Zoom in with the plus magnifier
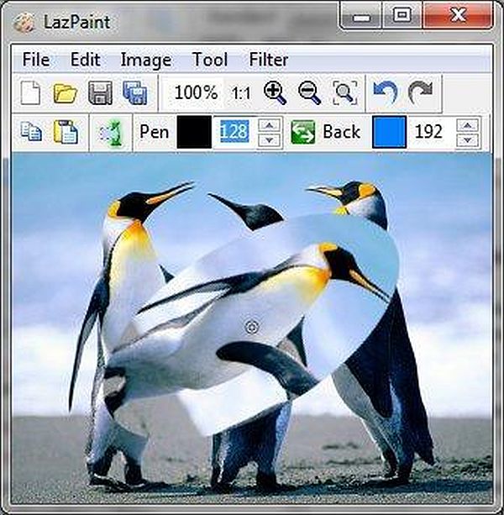 coord(275,92)
